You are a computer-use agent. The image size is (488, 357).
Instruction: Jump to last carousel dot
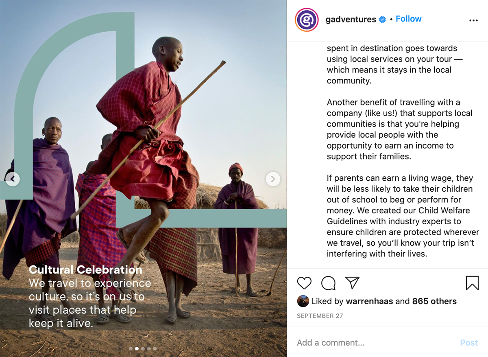155,348
